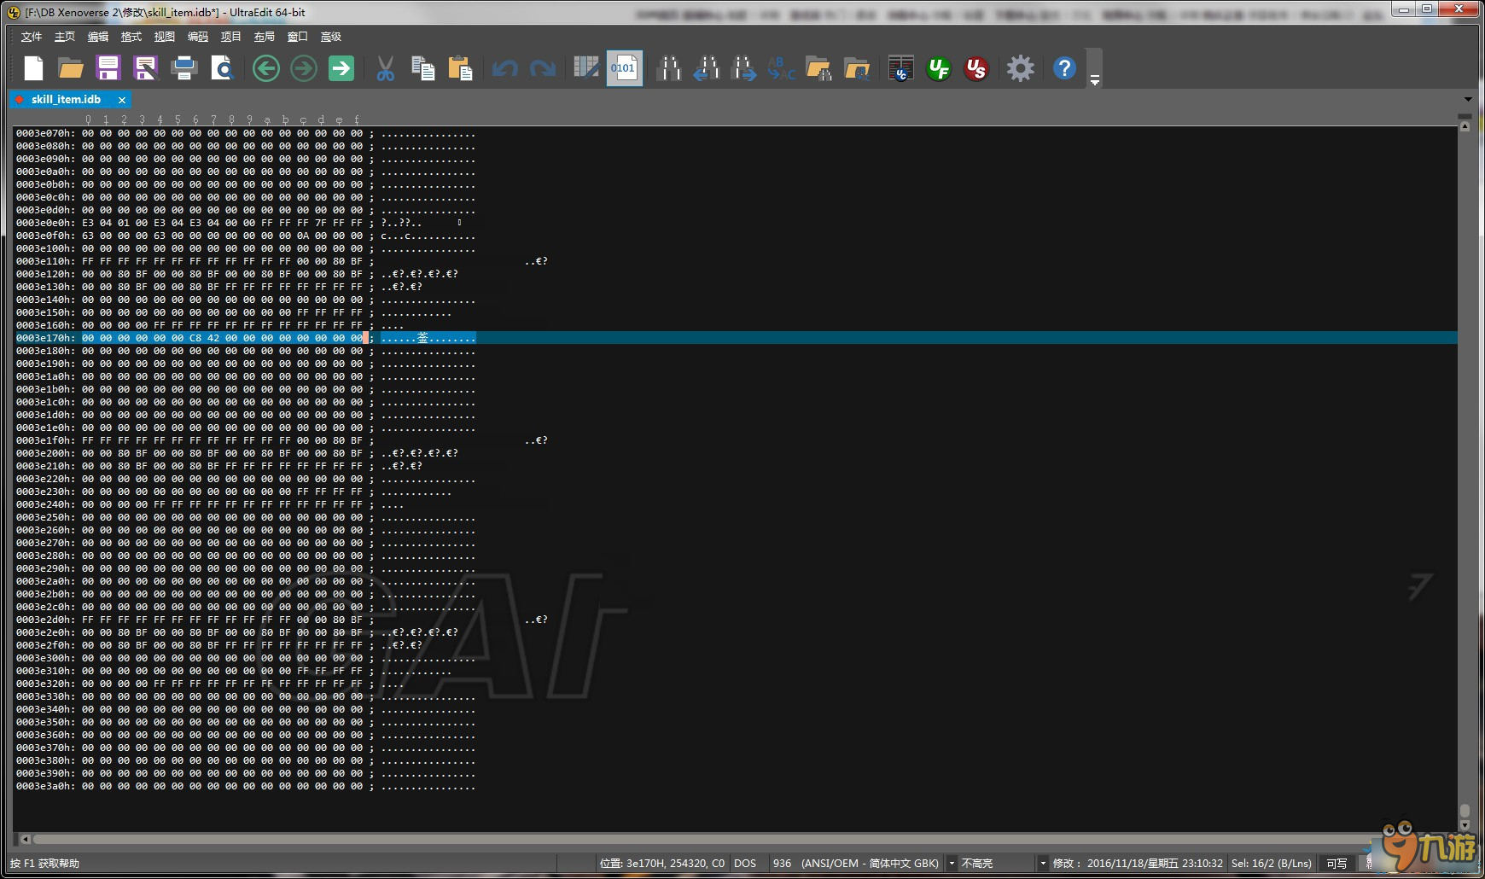
Task: Cut selection with the scissors icon
Action: tap(386, 68)
